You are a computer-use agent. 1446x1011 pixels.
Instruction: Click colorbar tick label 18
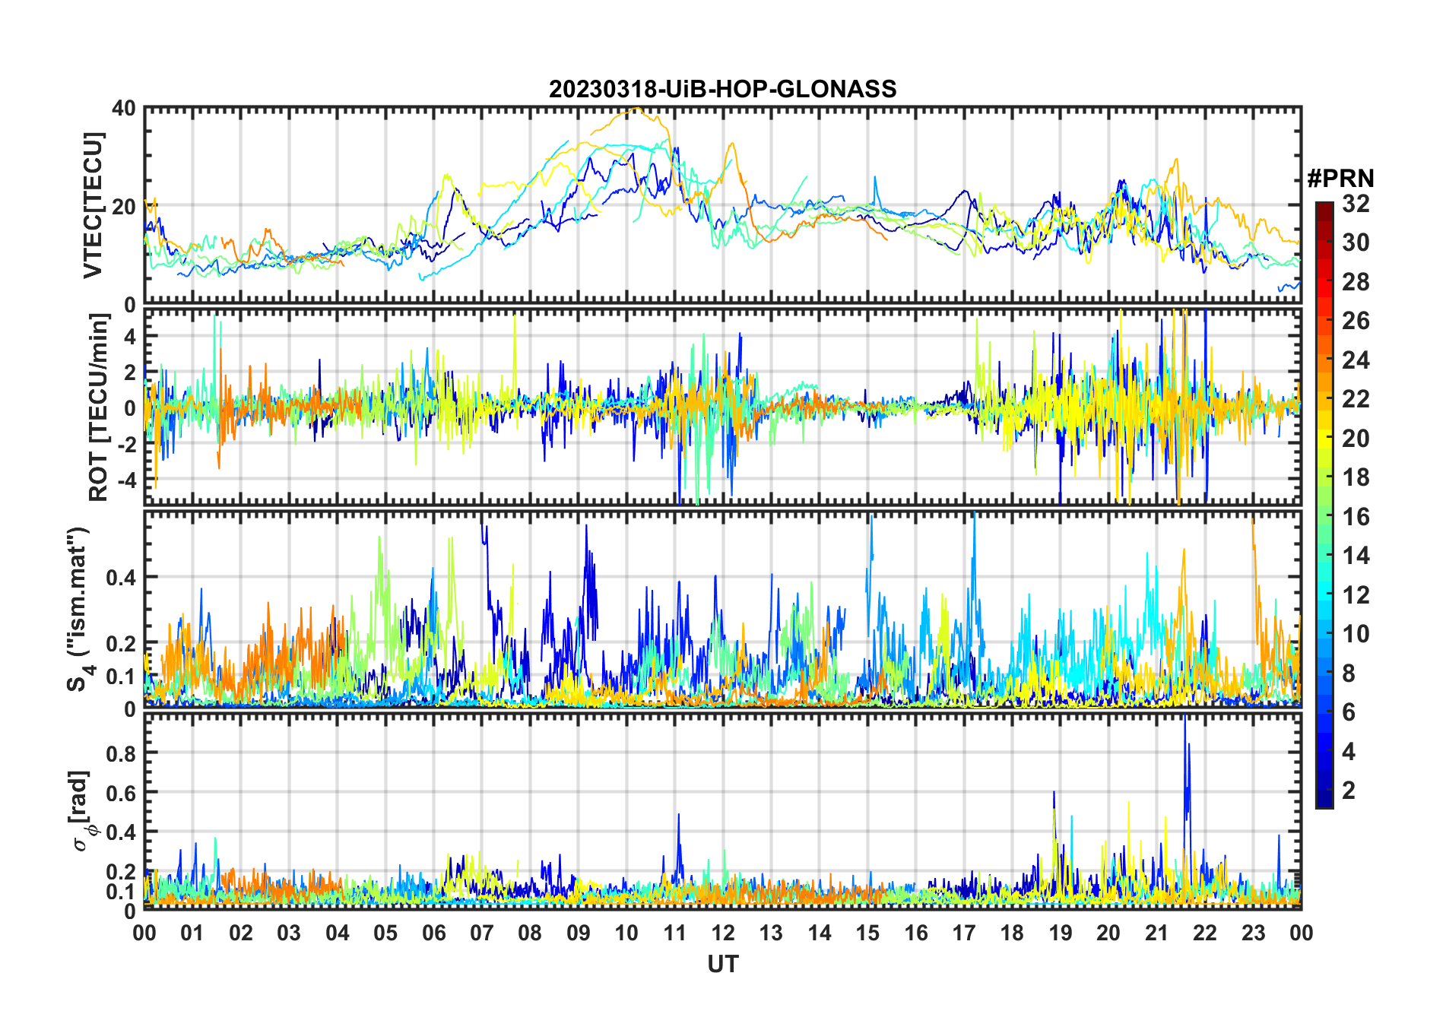point(1356,477)
